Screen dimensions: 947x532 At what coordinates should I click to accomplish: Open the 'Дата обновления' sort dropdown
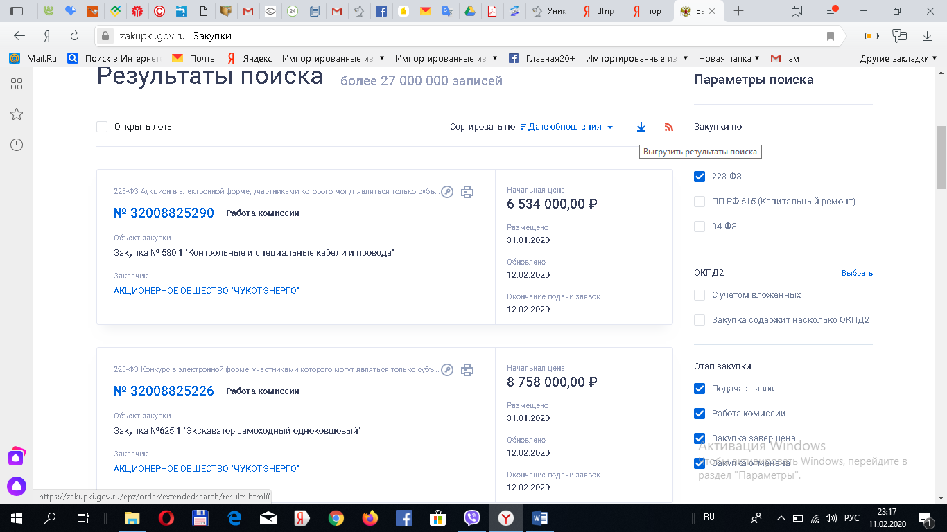coord(566,127)
